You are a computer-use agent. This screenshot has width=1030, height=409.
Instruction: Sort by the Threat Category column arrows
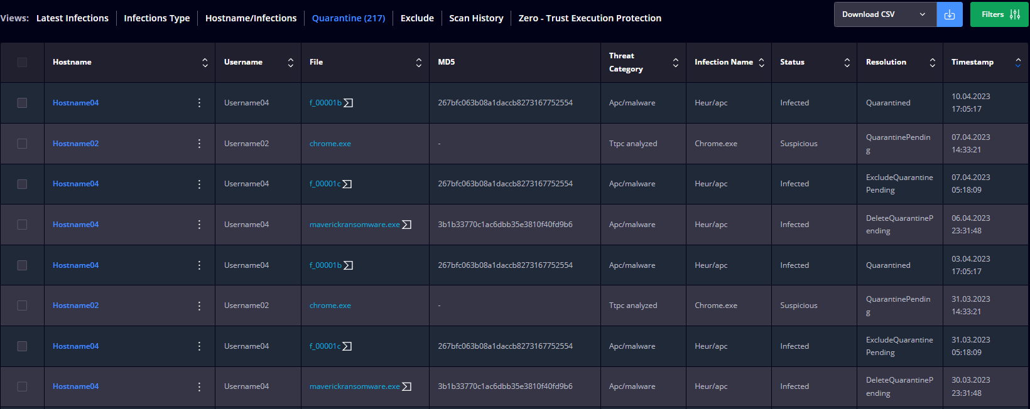click(x=676, y=62)
